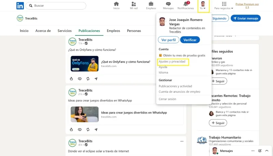Click Enviar mensaje button
273x156 pixels.
coord(246,18)
